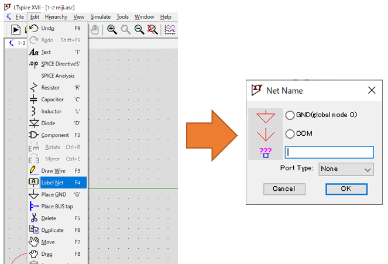Choose Rotate in the Edit menu
Viewport: 388px width, 264px height.
(x=58, y=147)
